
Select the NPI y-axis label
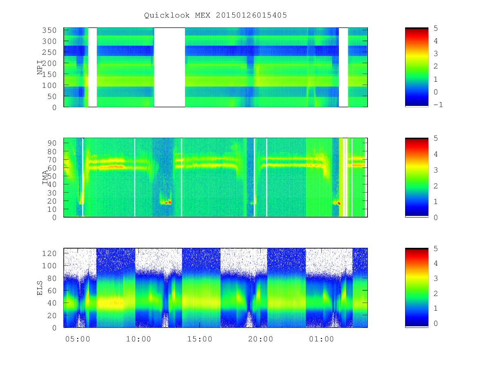click(x=40, y=67)
